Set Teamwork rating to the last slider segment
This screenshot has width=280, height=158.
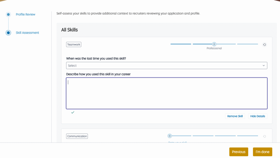(247, 44)
